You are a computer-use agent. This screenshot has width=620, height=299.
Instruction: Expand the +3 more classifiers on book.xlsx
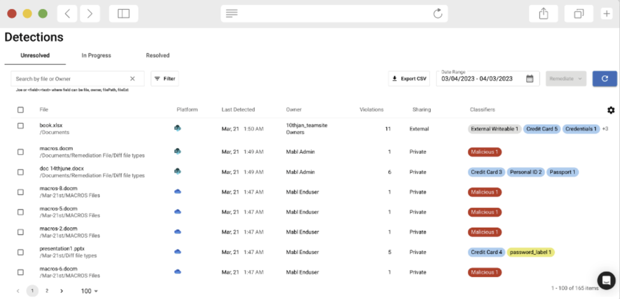(605, 129)
